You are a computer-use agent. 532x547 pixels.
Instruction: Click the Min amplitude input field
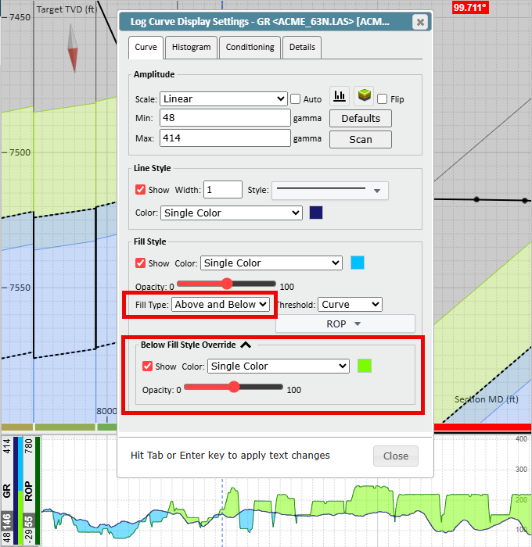[225, 118]
